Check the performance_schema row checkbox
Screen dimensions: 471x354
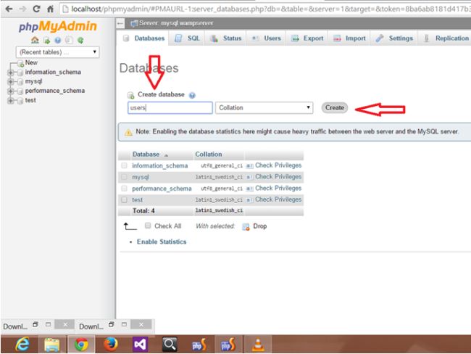point(124,189)
